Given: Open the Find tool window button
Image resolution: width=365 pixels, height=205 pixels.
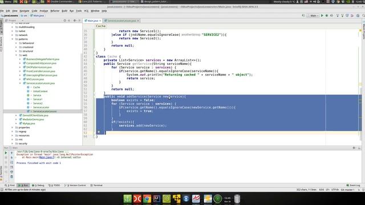Looking at the screenshot, I should [x=10, y=185].
